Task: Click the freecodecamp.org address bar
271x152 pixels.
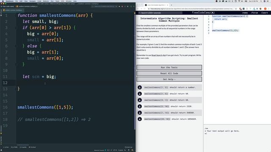Action: [192, 9]
